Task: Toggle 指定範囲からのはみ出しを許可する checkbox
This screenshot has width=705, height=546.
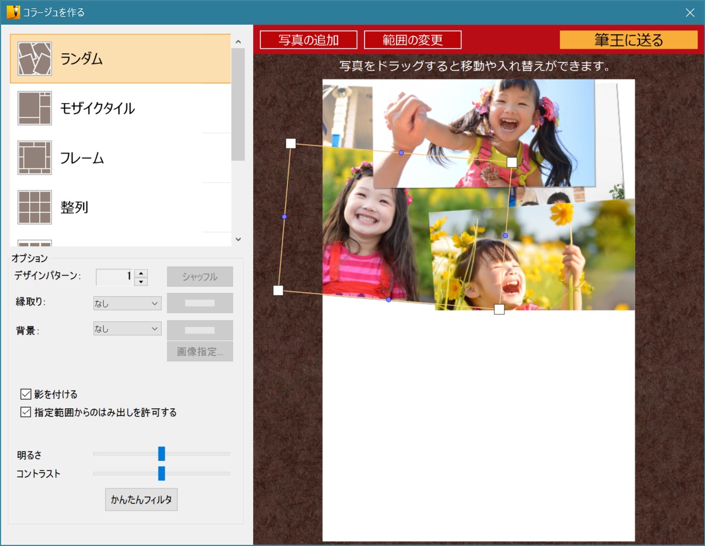Action: tap(26, 412)
